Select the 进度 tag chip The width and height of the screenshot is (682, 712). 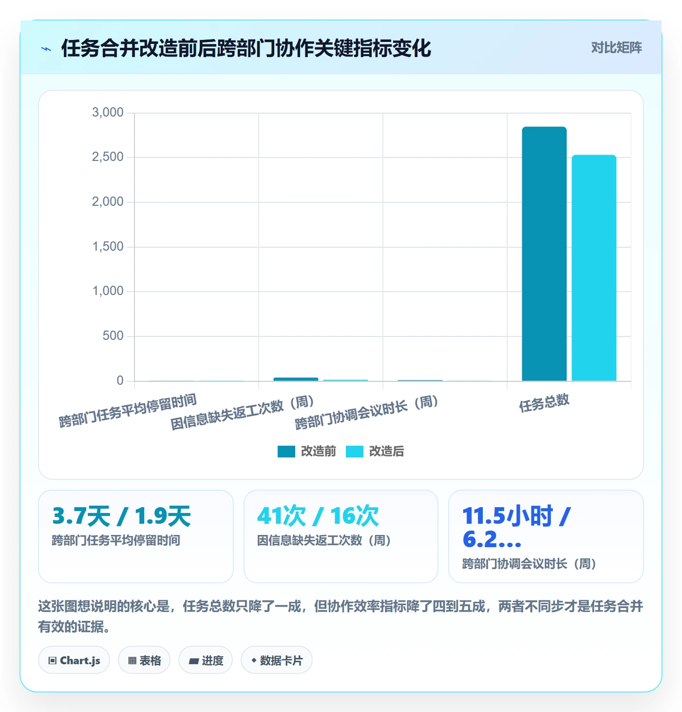pos(206,660)
